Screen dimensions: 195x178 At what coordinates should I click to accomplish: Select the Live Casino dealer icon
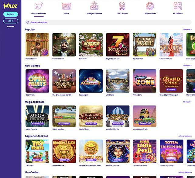click(122, 6)
